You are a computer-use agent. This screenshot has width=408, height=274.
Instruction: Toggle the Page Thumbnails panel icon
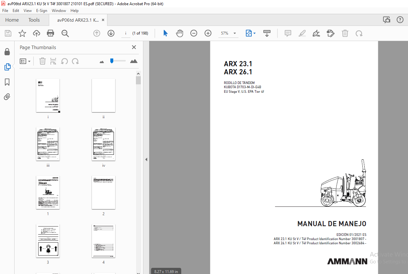(x=7, y=67)
